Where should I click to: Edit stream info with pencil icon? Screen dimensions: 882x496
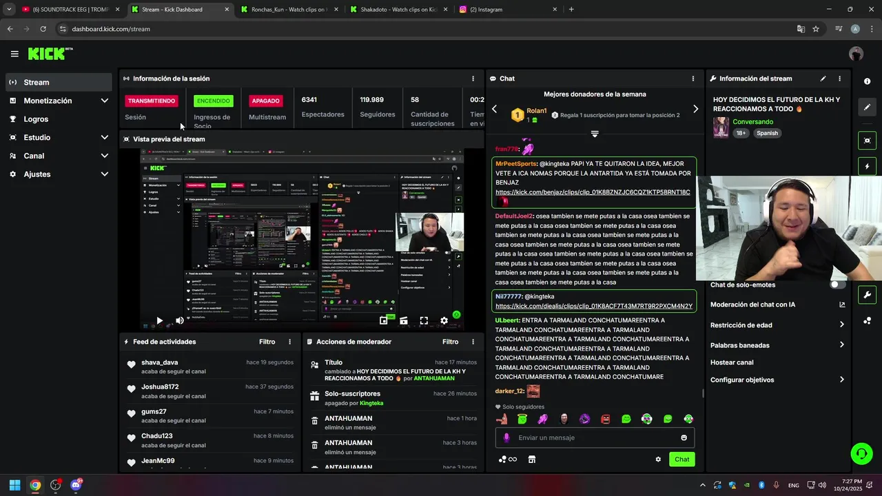pyautogui.click(x=823, y=79)
